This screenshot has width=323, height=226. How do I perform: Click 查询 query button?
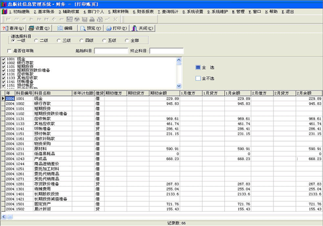13,28
